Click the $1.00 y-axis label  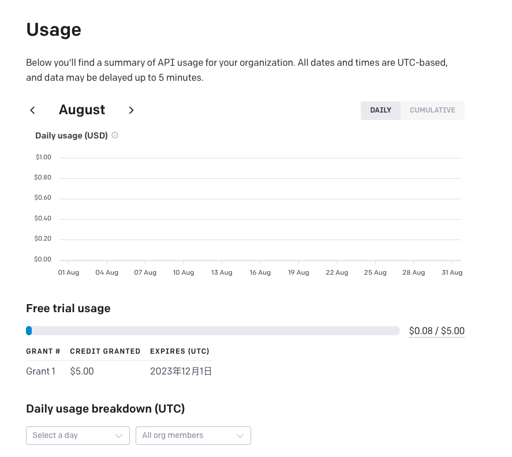[x=43, y=157]
